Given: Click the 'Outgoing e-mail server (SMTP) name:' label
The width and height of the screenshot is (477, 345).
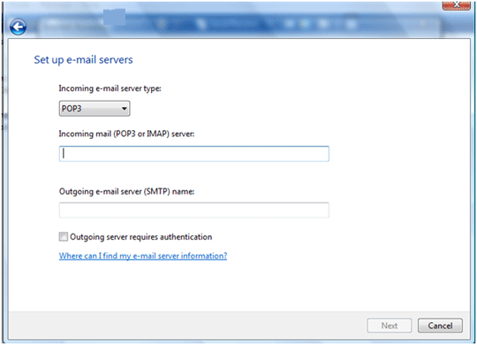Looking at the screenshot, I should [126, 191].
